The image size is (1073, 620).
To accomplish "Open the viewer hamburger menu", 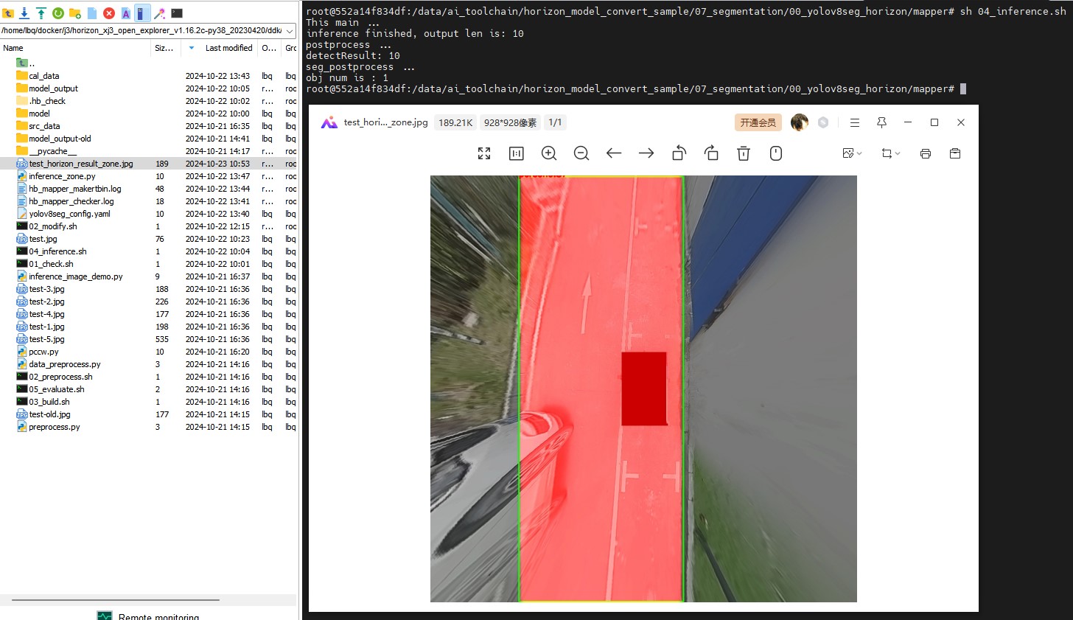I will [x=855, y=122].
